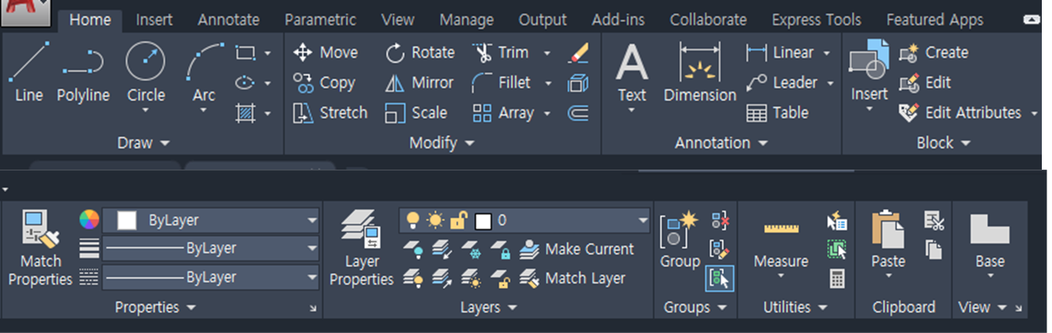
Task: Expand the Modify panel
Action: tap(442, 143)
